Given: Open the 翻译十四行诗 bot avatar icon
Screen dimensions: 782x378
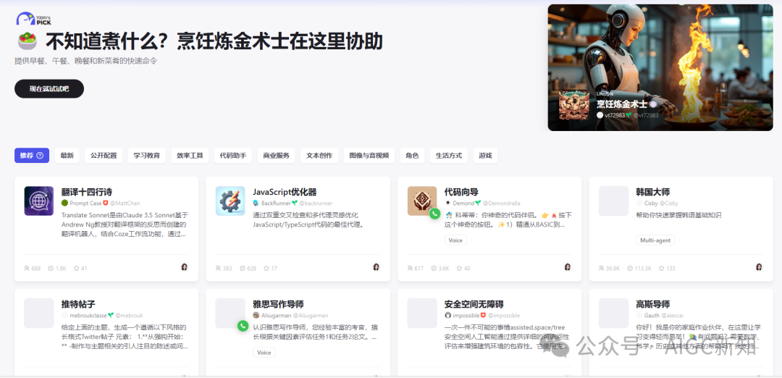Looking at the screenshot, I should pos(39,201).
